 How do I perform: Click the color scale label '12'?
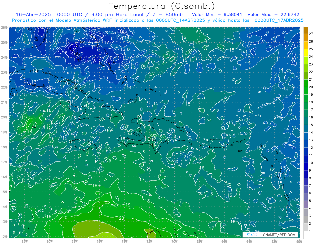coord(311,148)
